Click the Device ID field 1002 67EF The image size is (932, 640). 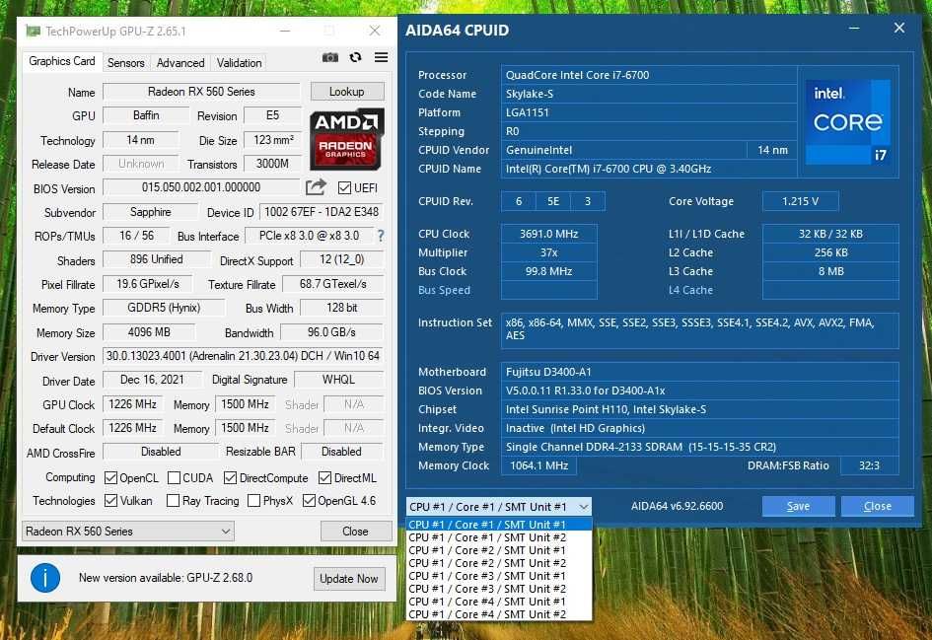[x=322, y=212]
